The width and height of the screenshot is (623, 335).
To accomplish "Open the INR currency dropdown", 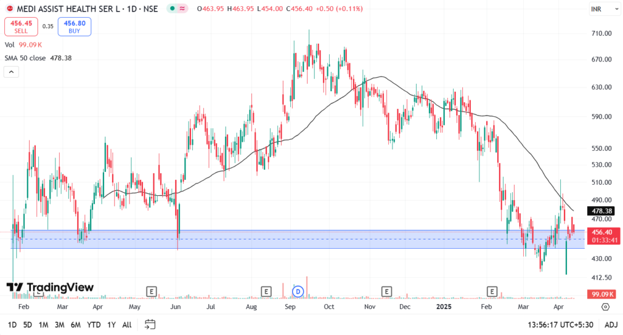I will [x=604, y=9].
